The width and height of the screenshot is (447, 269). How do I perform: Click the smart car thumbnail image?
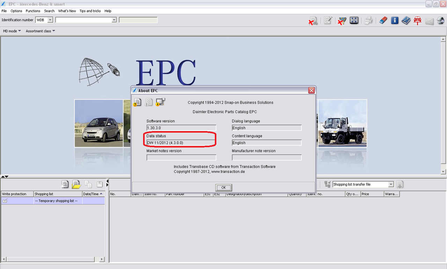click(99, 123)
